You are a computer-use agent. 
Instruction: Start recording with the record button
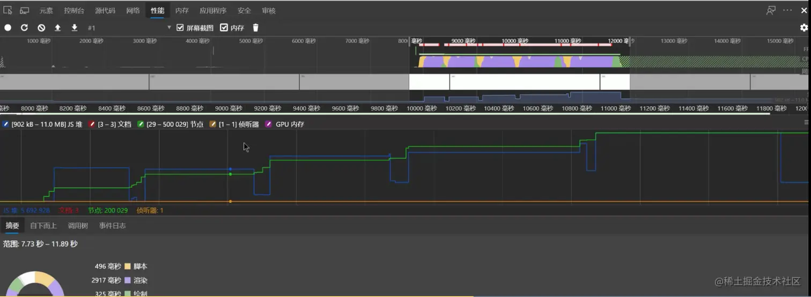[x=8, y=28]
